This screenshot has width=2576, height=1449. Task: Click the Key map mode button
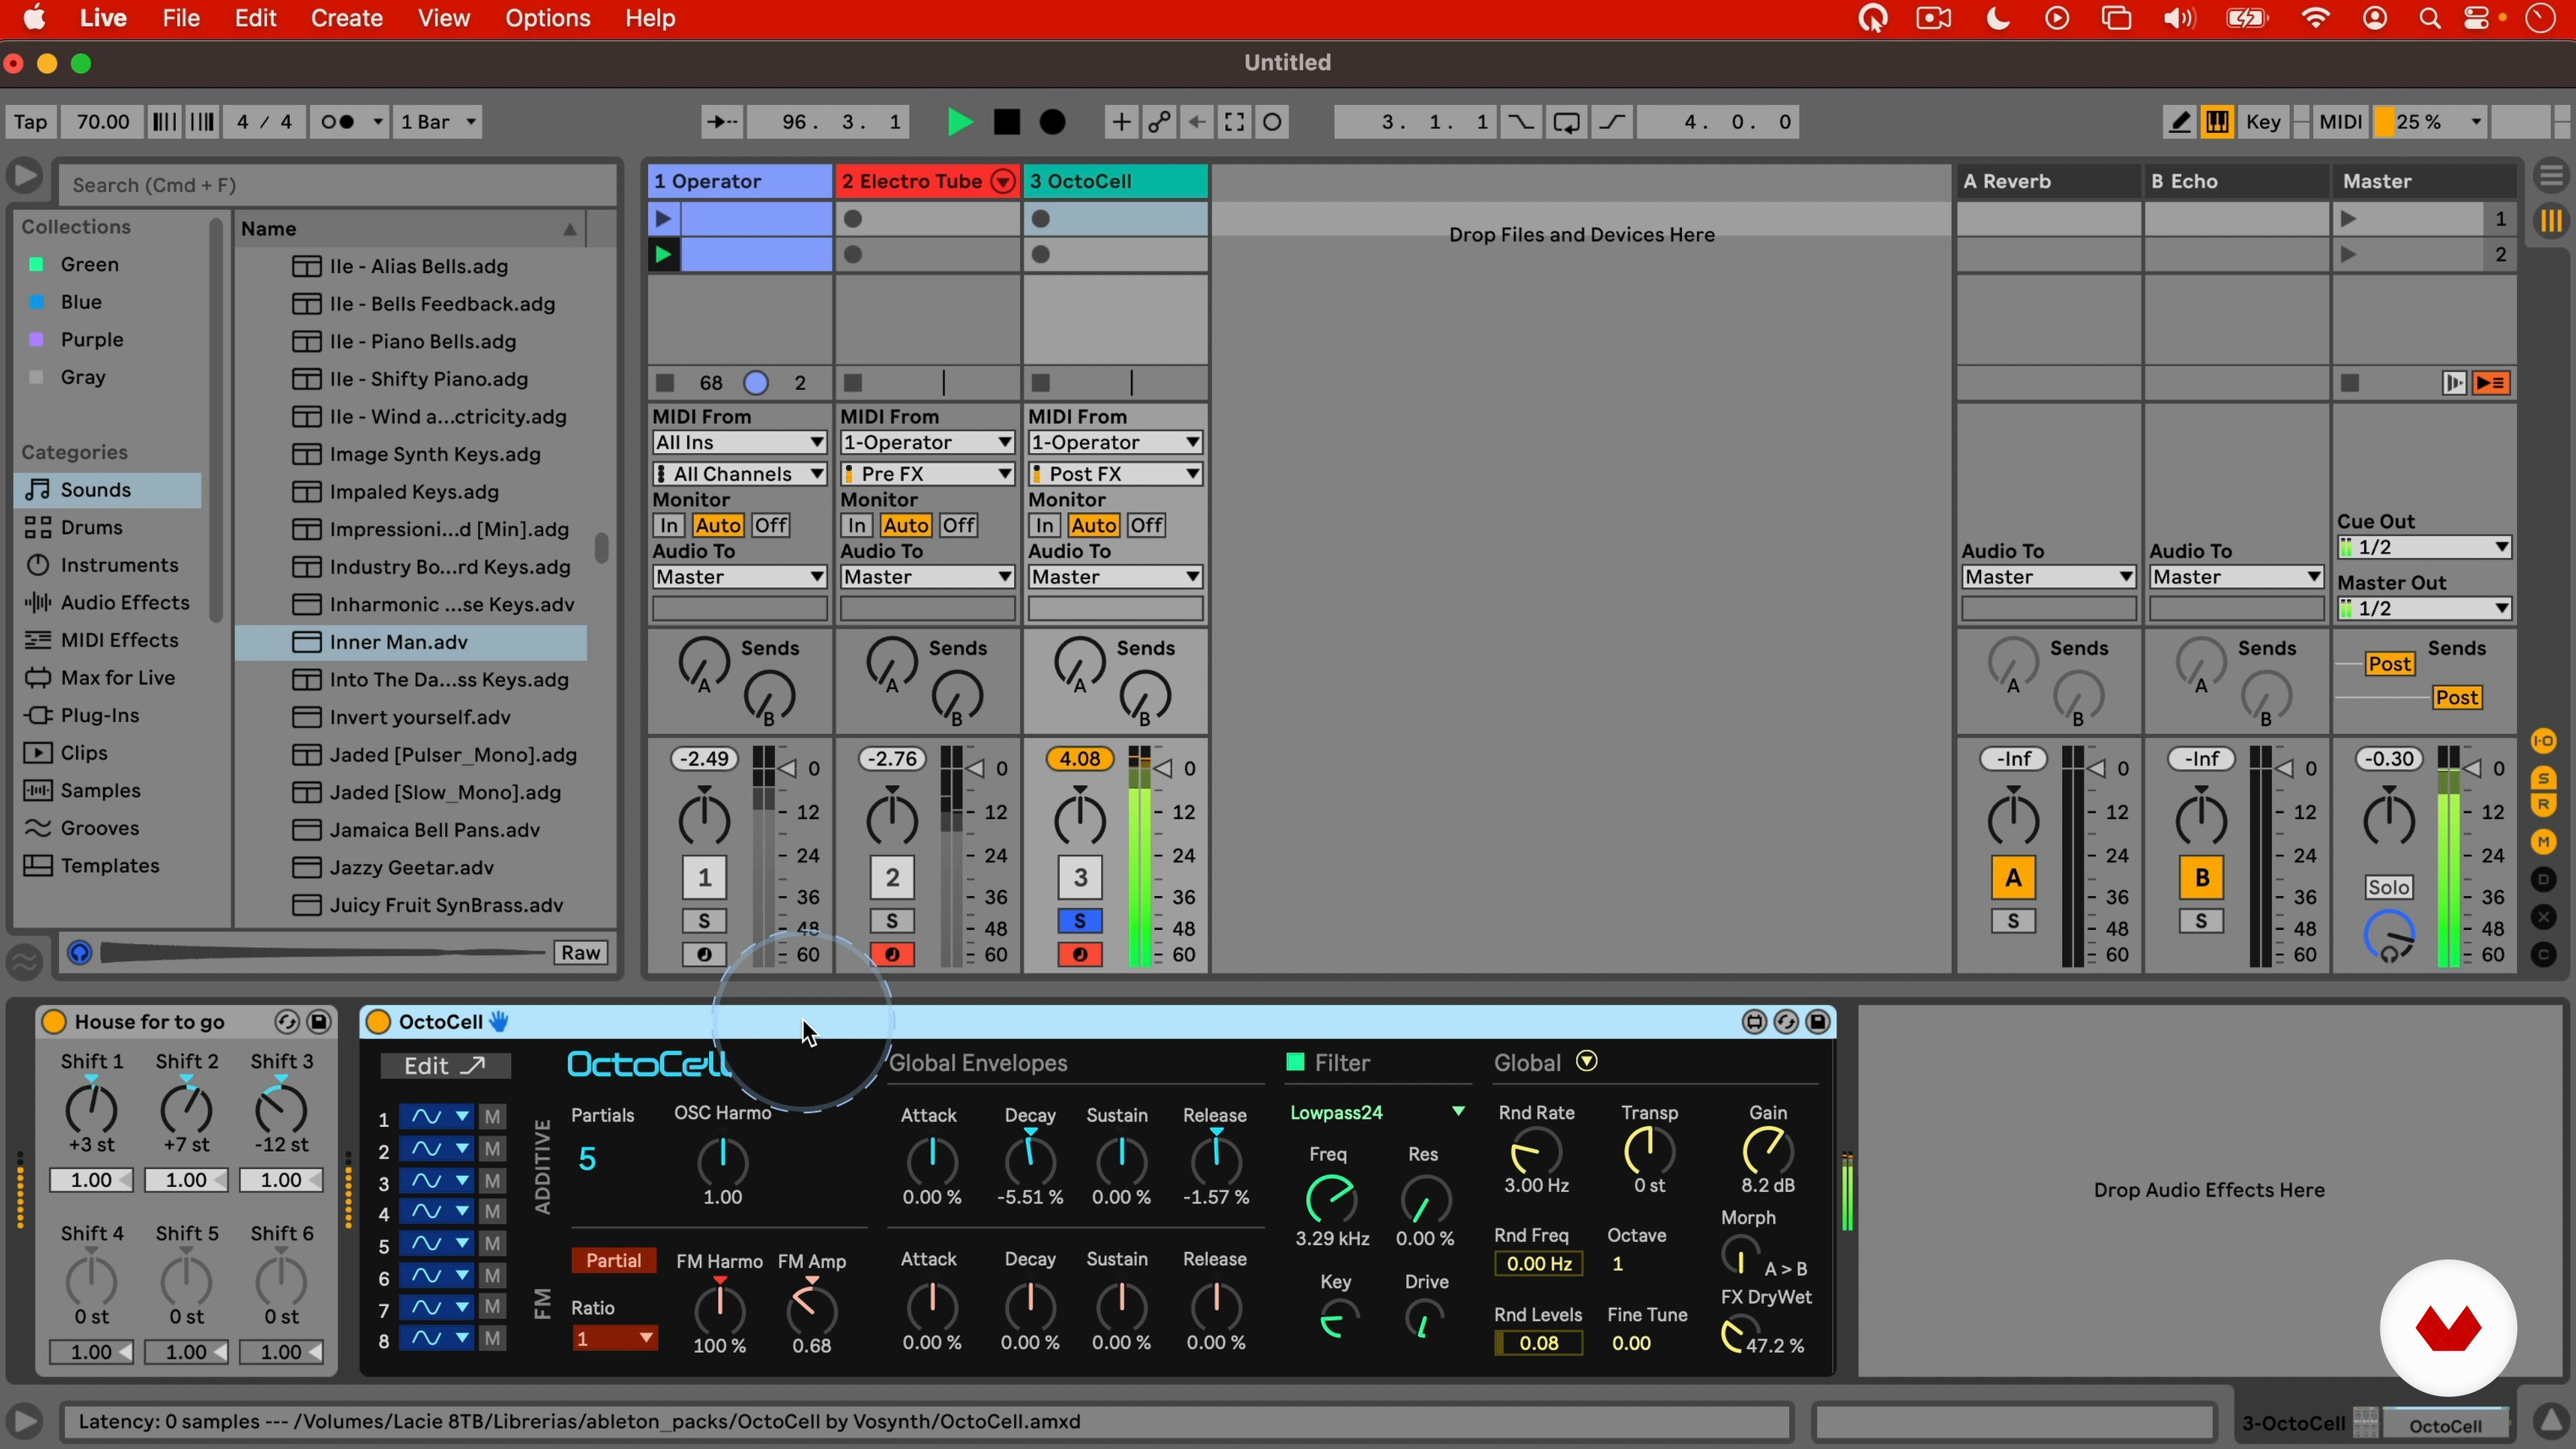[2263, 122]
